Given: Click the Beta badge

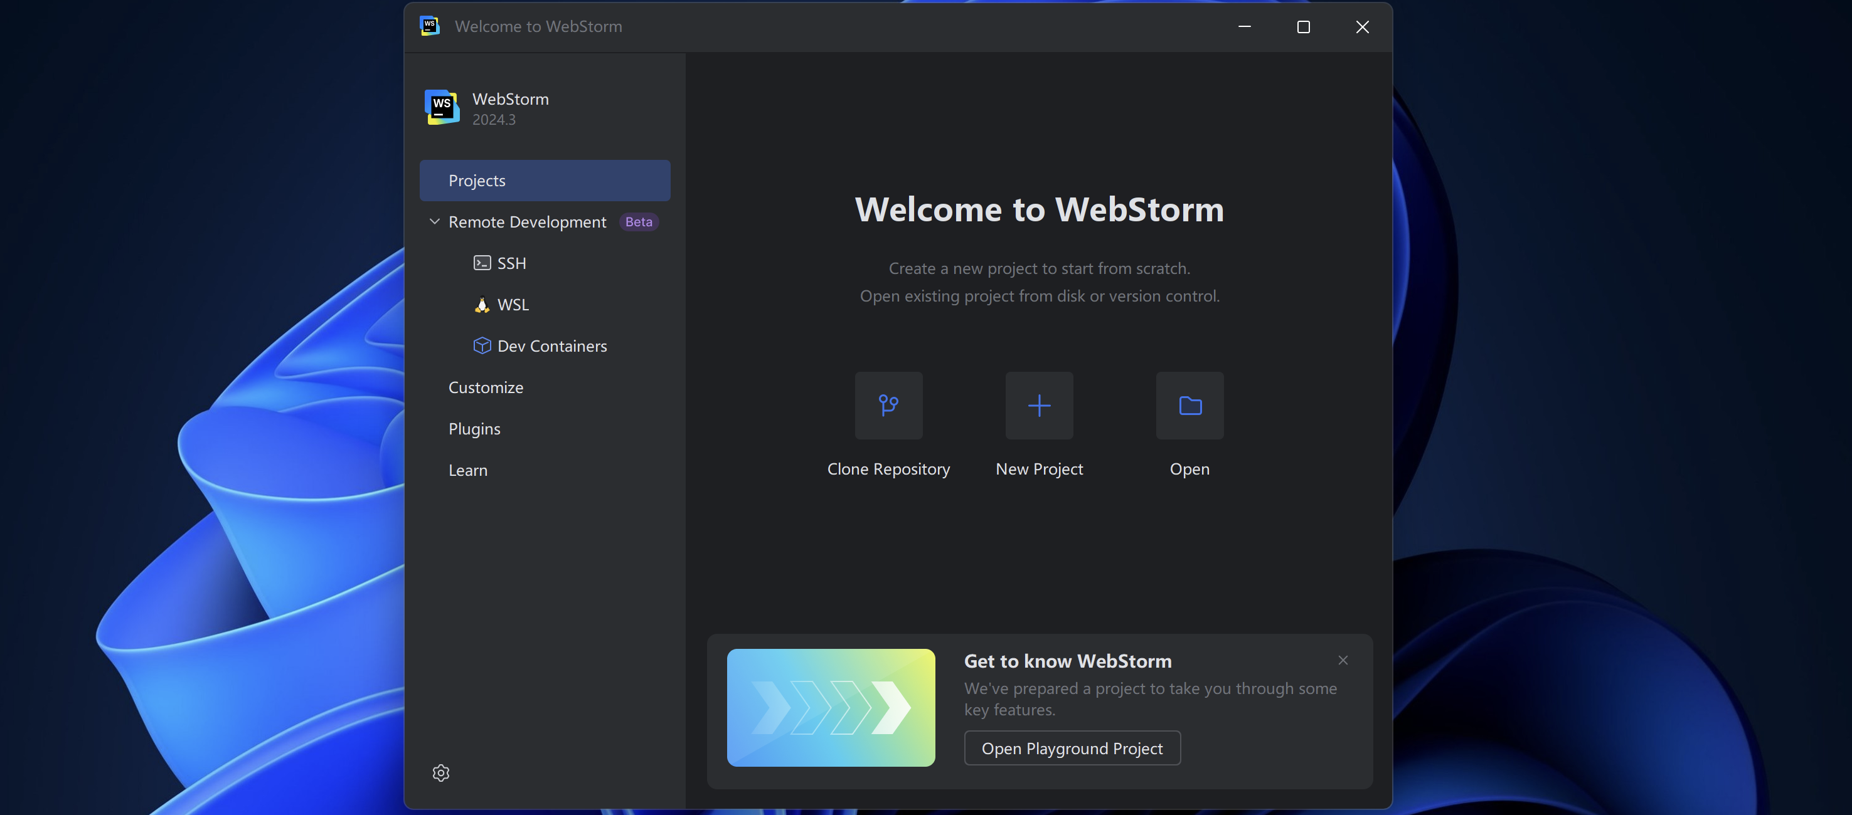Looking at the screenshot, I should pos(639,222).
